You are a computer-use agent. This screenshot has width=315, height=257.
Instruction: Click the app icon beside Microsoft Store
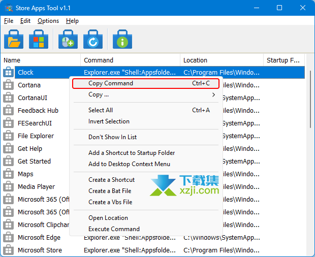[x=8, y=250]
